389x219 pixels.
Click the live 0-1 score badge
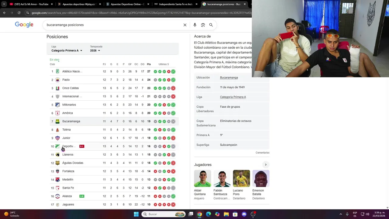tap(82, 146)
